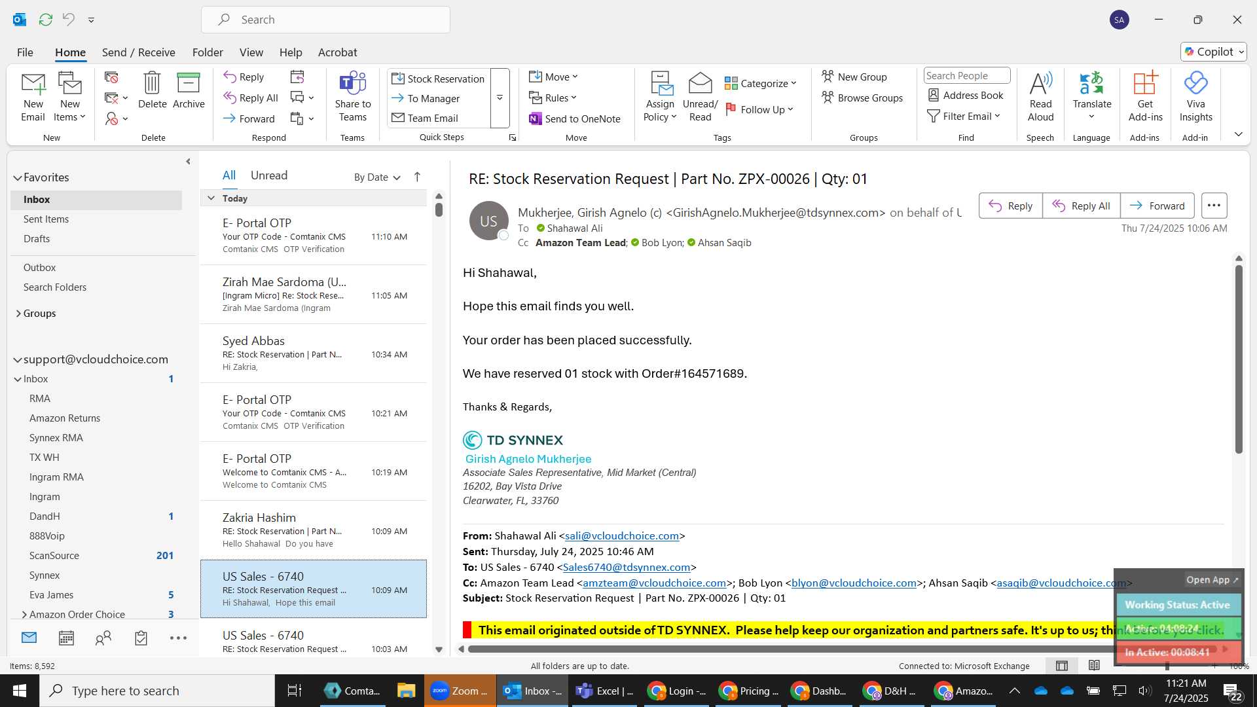Click the sali@vcloudchoice.com link
1257x707 pixels.
pos(621,535)
